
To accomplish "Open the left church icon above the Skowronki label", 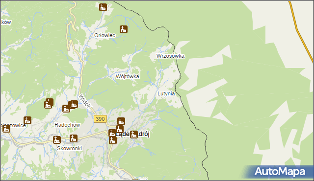I will click(57, 140).
